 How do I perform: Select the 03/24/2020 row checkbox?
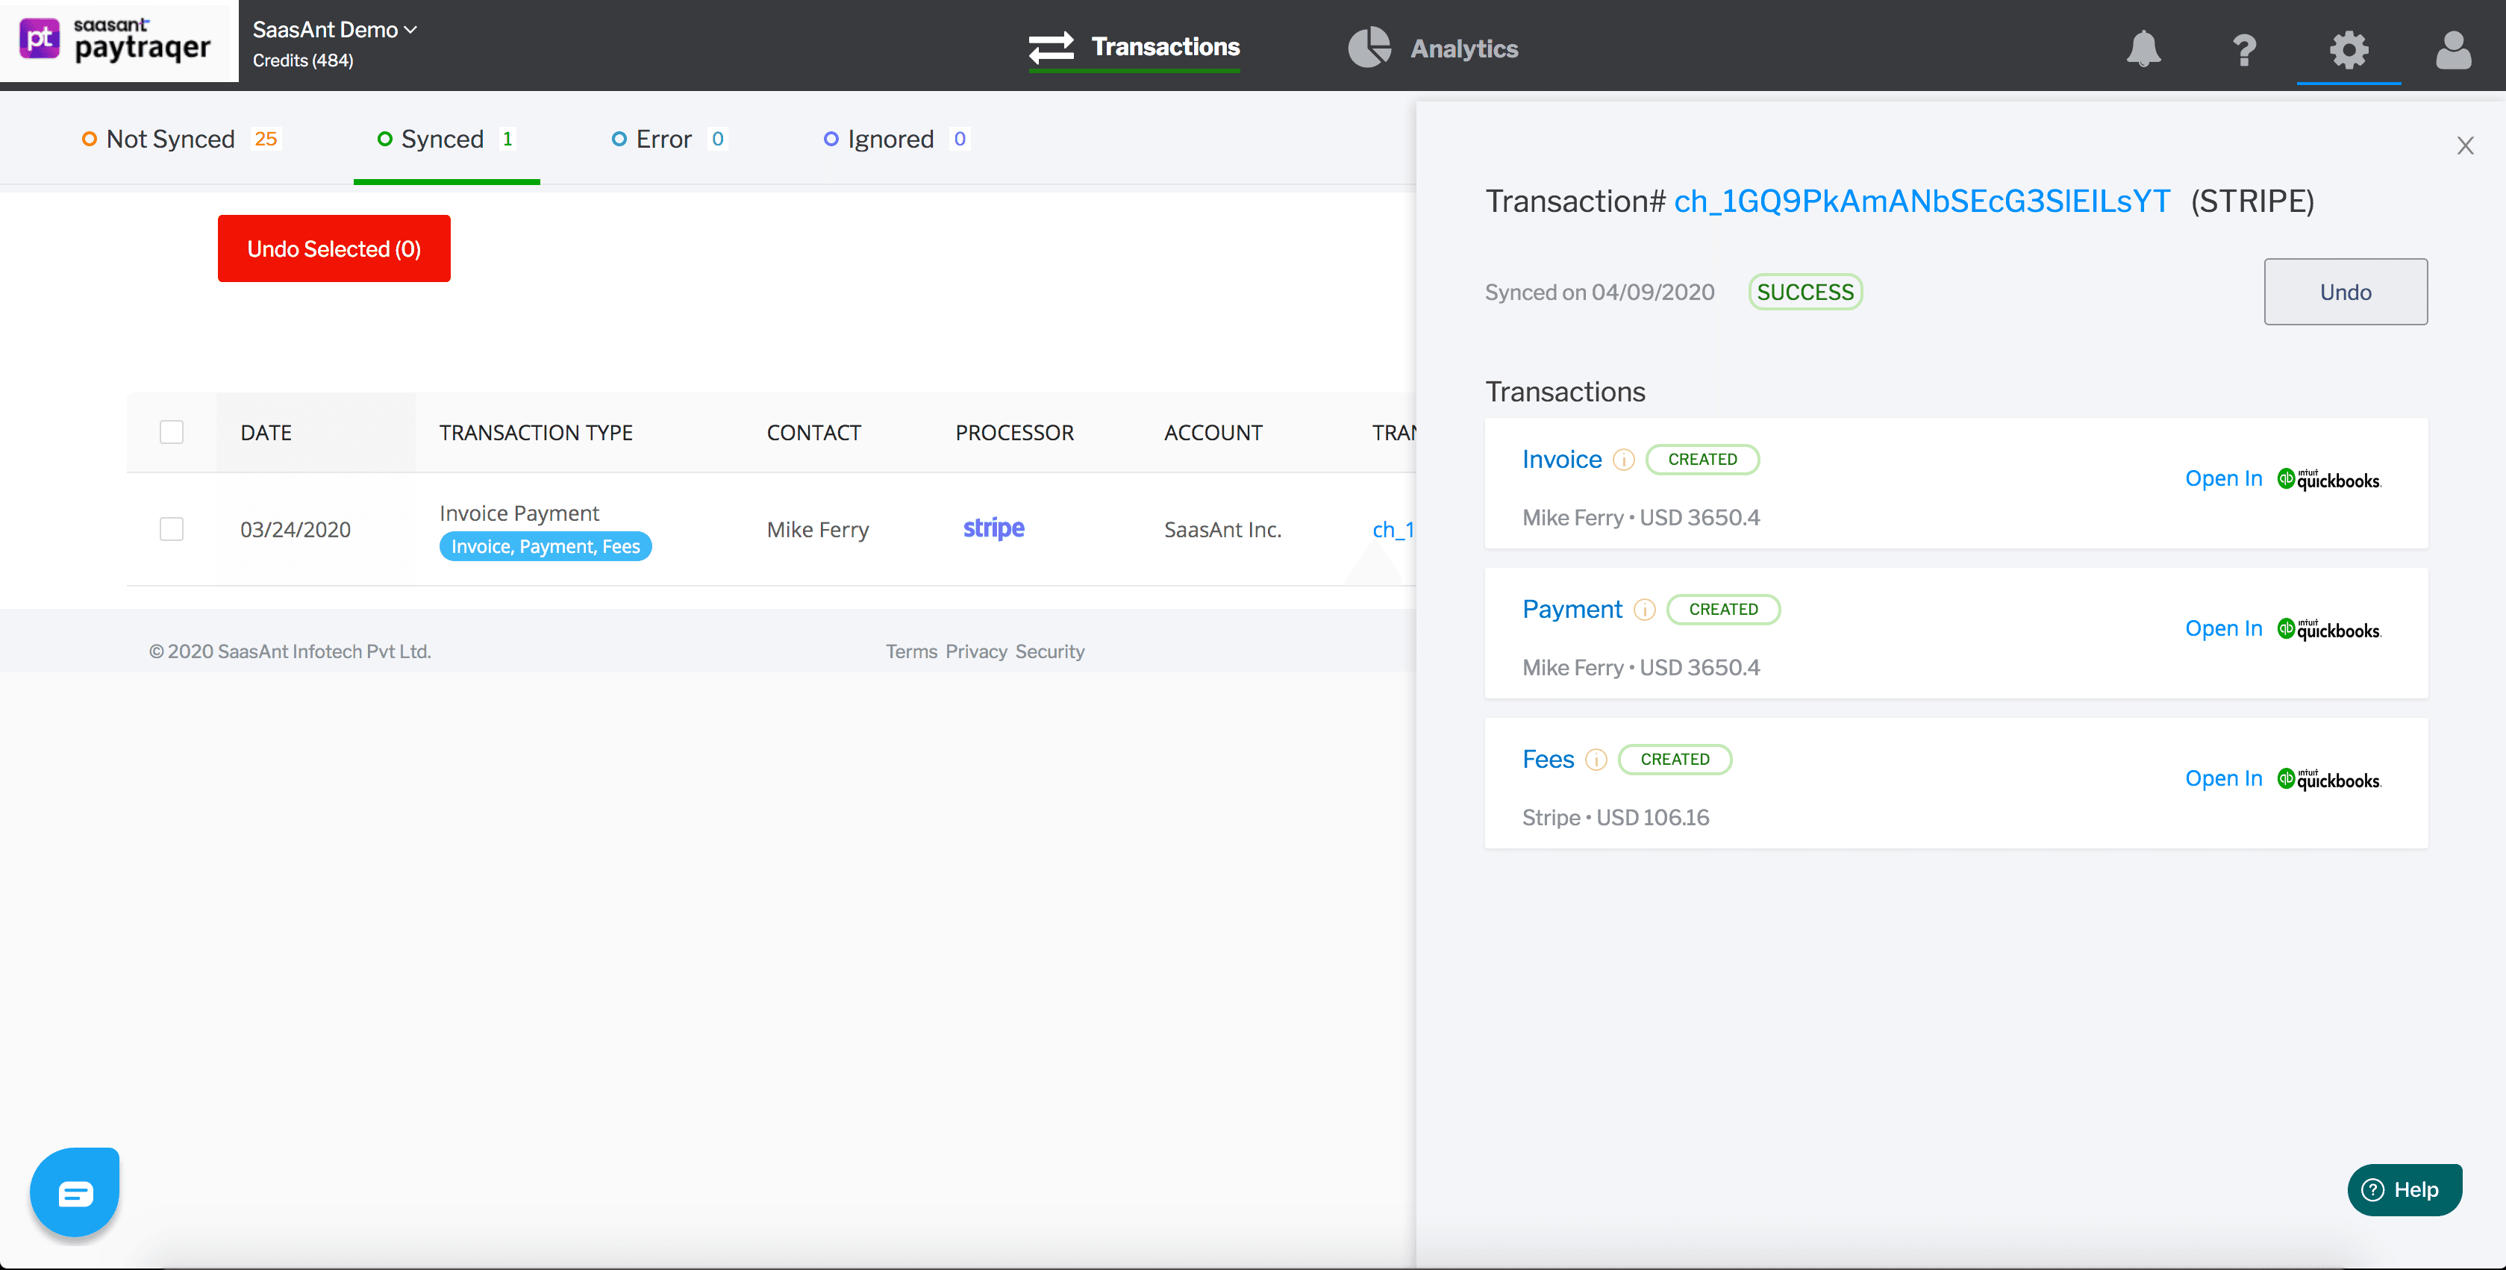pyautogui.click(x=171, y=529)
